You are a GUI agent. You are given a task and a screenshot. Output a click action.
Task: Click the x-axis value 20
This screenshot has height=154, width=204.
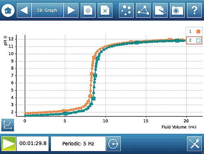pyautogui.click(x=186, y=121)
